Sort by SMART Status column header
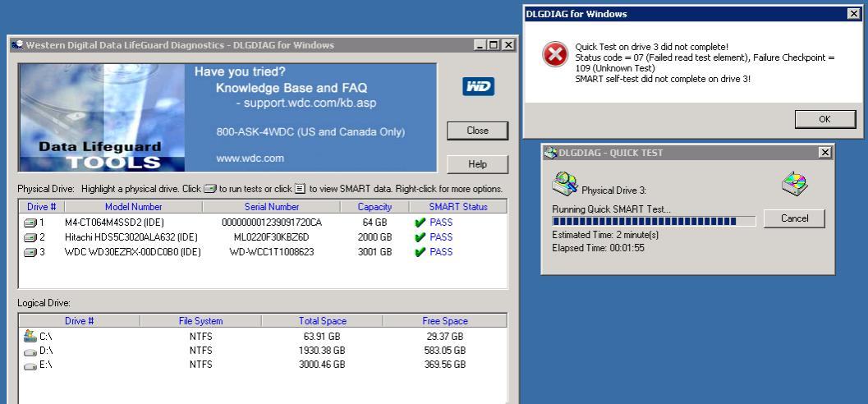This screenshot has width=868, height=404. 457,207
